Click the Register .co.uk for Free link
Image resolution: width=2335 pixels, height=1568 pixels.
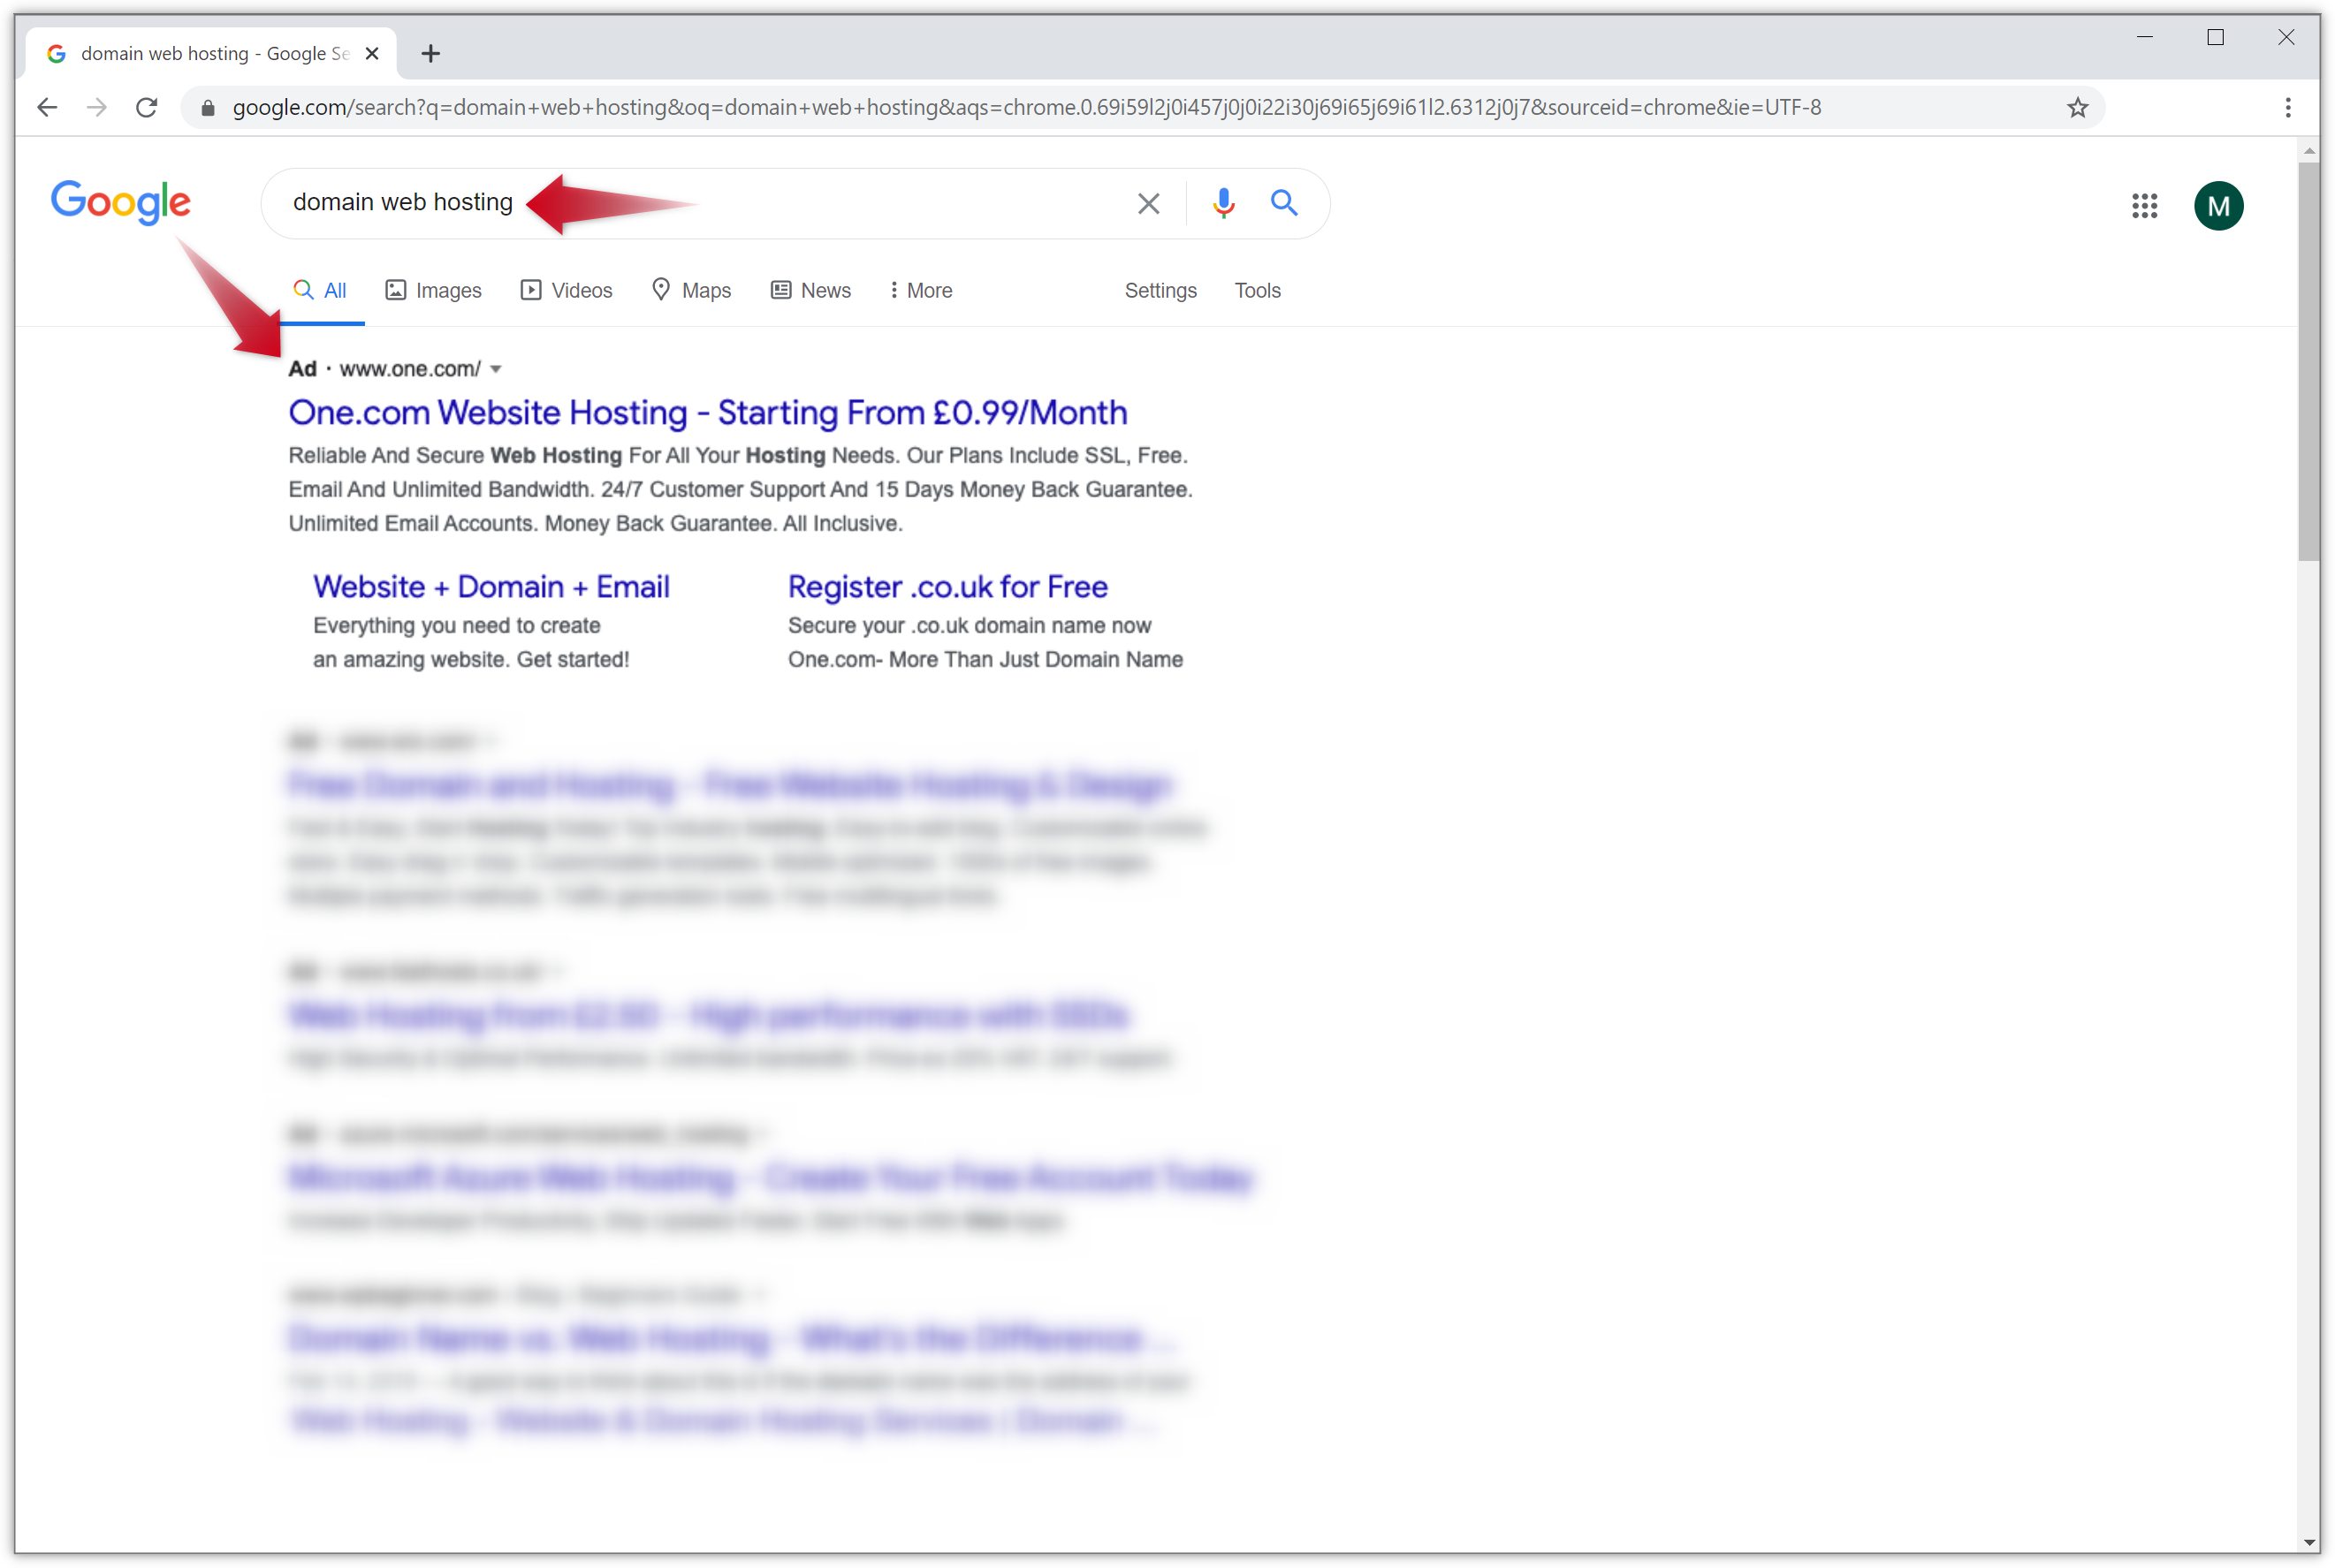[x=947, y=585]
